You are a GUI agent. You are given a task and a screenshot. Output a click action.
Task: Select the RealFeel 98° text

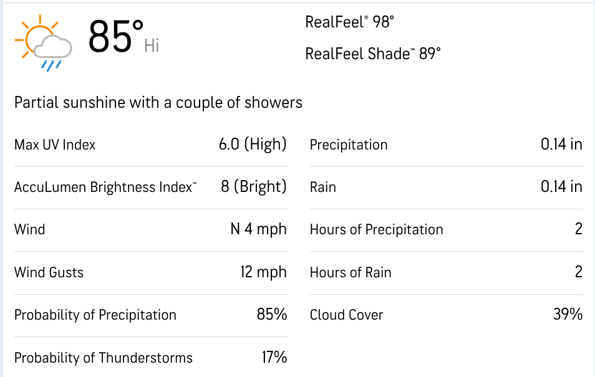[x=349, y=22]
